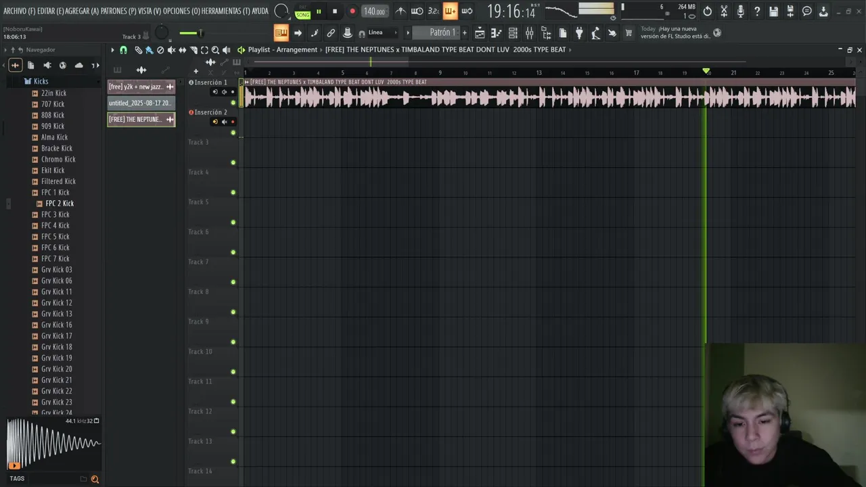Image resolution: width=866 pixels, height=487 pixels.
Task: Open the plugin picker plug icon
Action: coord(579,32)
